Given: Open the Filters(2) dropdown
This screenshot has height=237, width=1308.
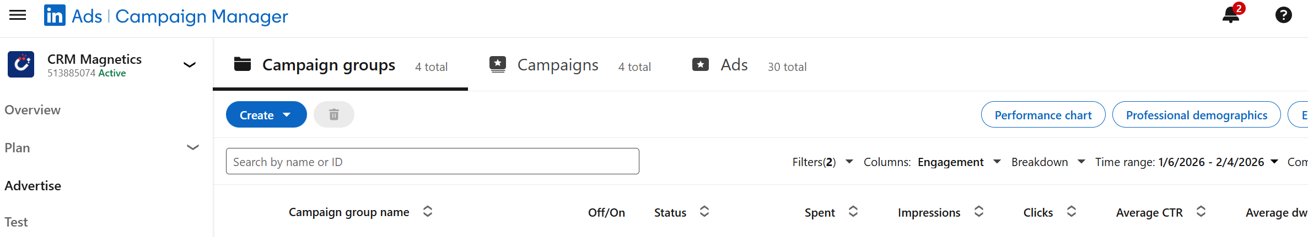Looking at the screenshot, I should point(822,162).
